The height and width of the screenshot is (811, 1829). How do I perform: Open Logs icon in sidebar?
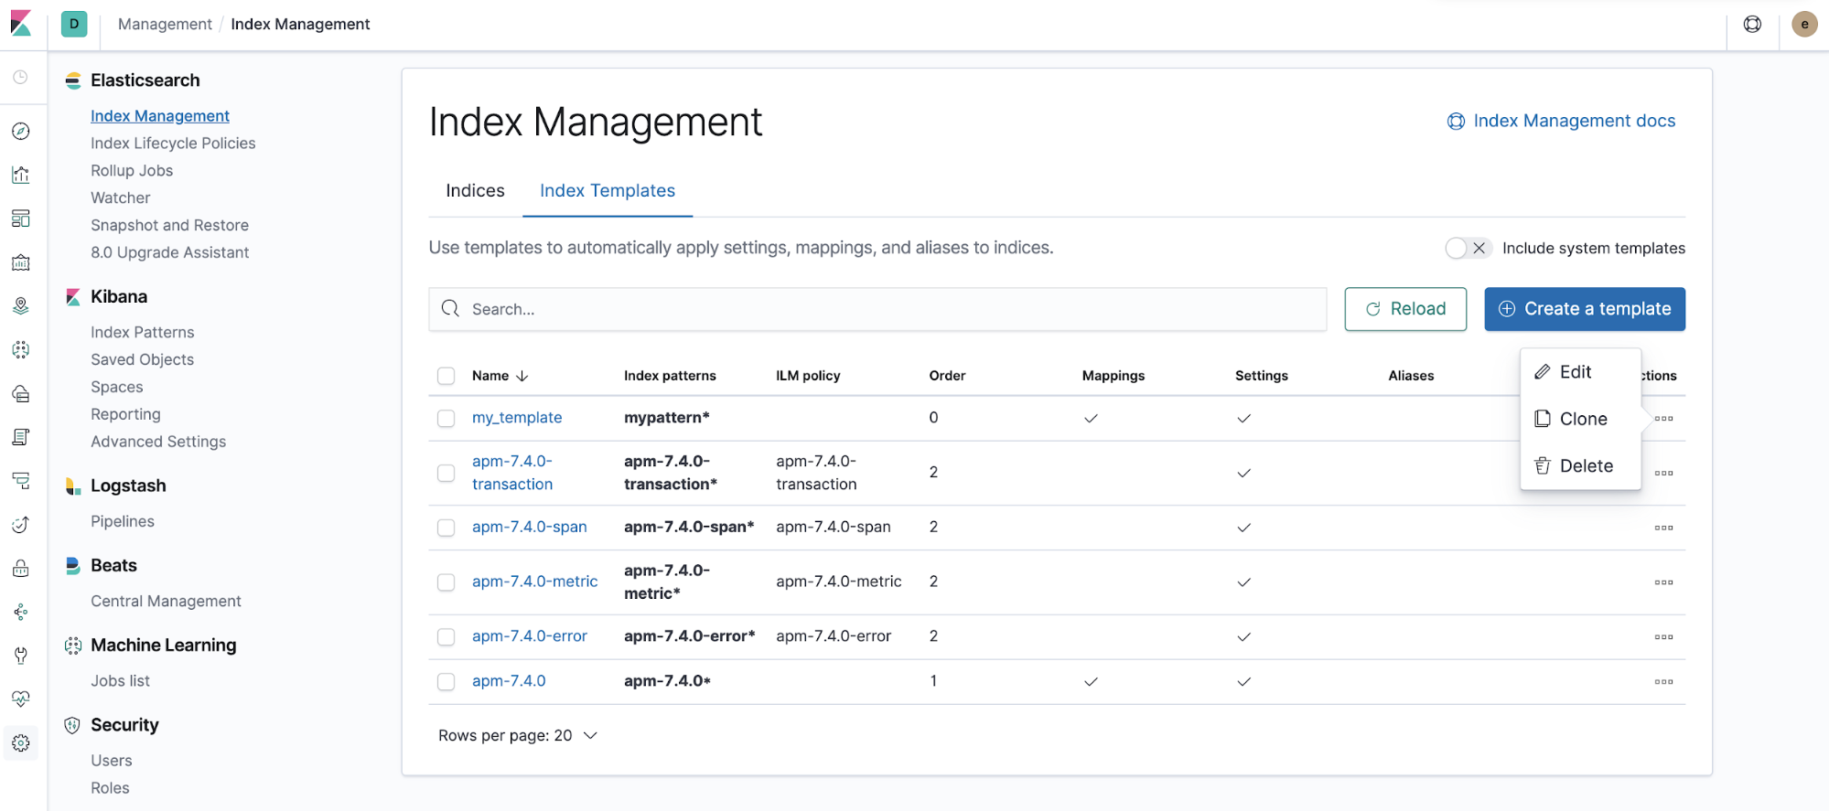pyautogui.click(x=21, y=437)
